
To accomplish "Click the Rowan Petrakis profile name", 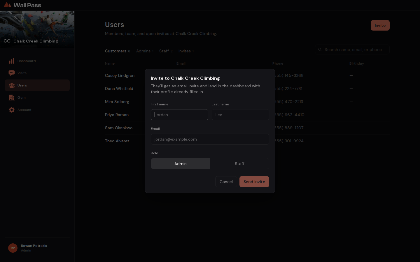I will 34,246.
